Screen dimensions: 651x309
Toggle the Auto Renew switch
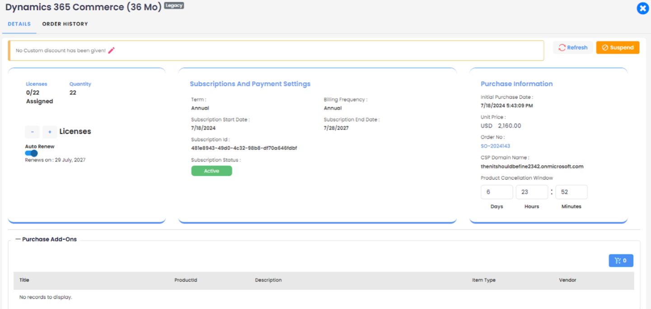point(32,153)
